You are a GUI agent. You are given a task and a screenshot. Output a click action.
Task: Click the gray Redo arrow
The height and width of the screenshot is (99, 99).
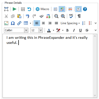(x=34, y=16)
